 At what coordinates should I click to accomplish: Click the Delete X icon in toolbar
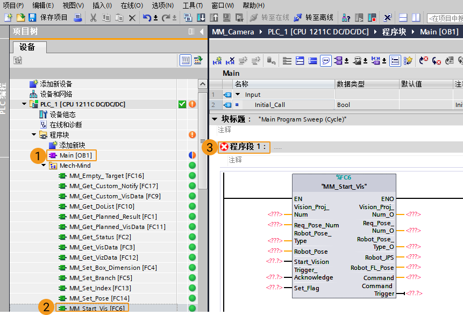132,17
